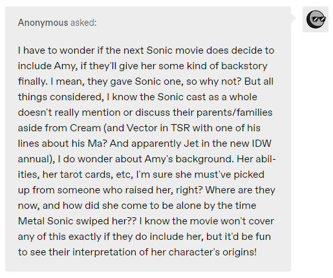
Task: Click the 'asked:' label text
Action: point(83,23)
